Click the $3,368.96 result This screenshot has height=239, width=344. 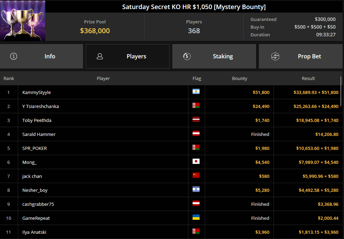tap(328, 204)
